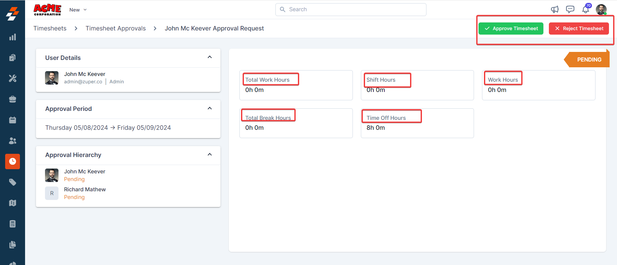
Task: Click the Search input field
Action: (x=351, y=10)
